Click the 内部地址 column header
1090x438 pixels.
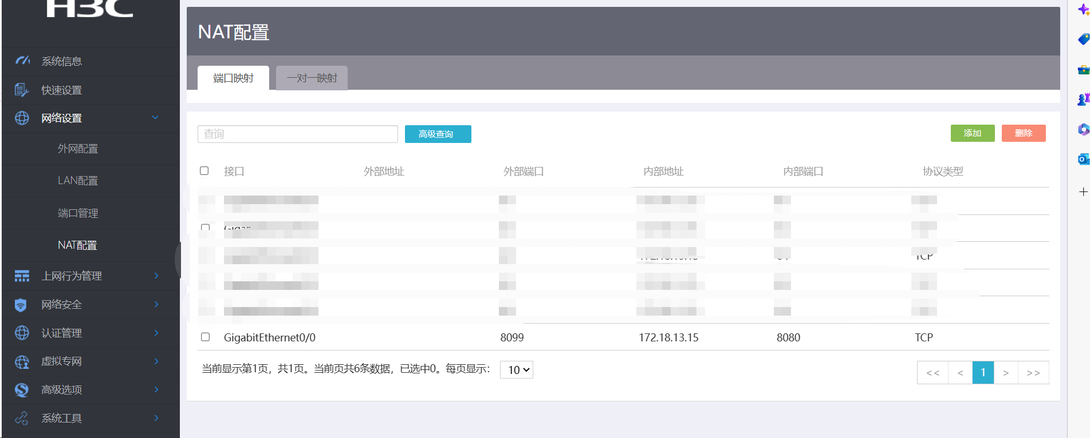tap(663, 171)
